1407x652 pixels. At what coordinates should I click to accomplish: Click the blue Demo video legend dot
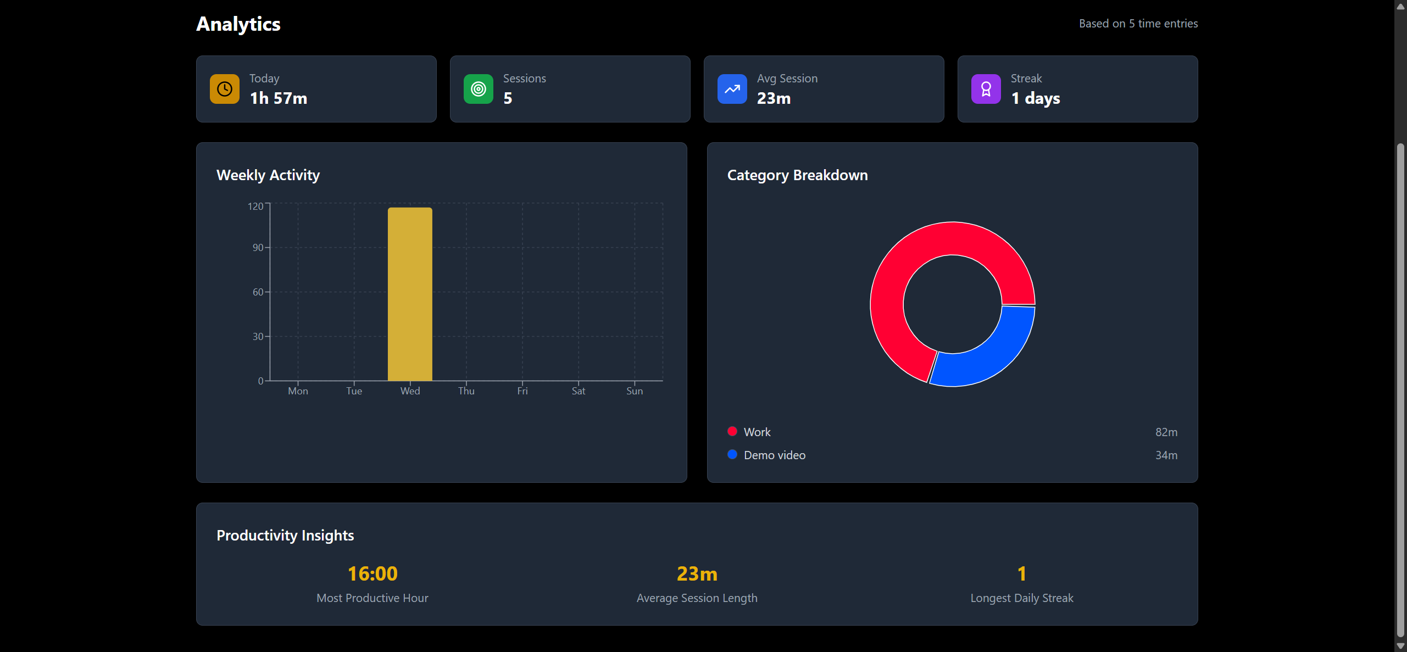click(x=732, y=454)
